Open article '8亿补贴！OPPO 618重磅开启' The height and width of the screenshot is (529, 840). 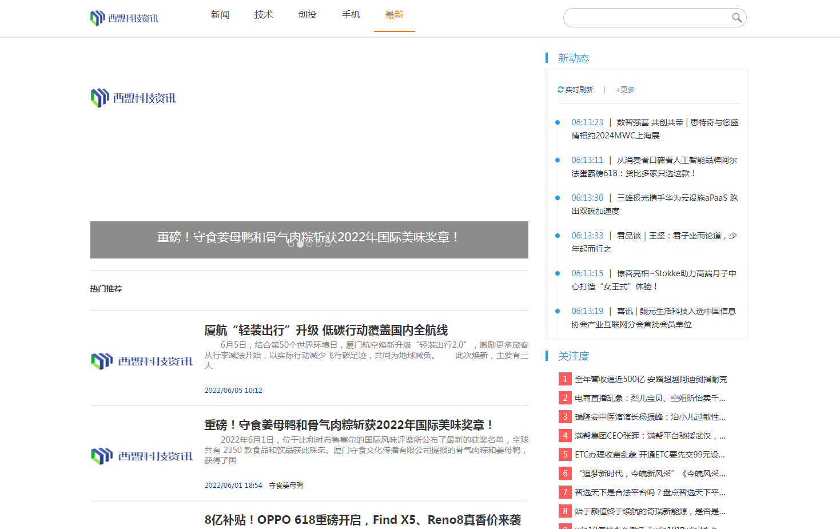click(x=363, y=520)
